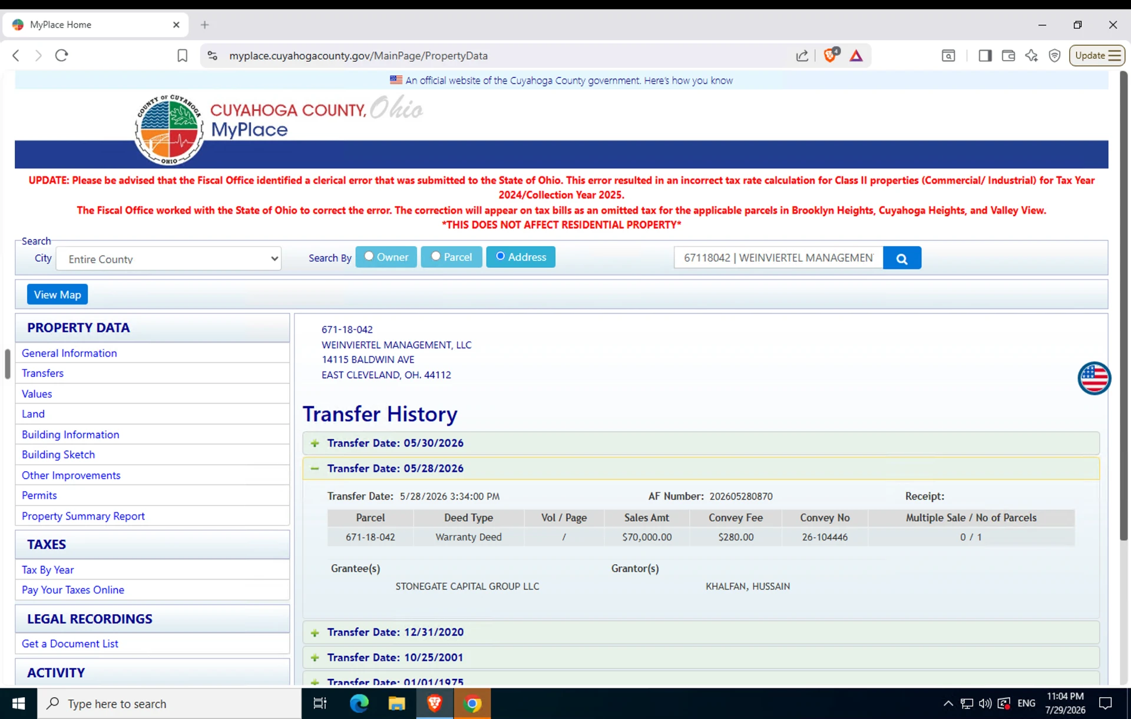Viewport: 1131px width, 719px height.
Task: Open the notification center icon
Action: click(1106, 703)
